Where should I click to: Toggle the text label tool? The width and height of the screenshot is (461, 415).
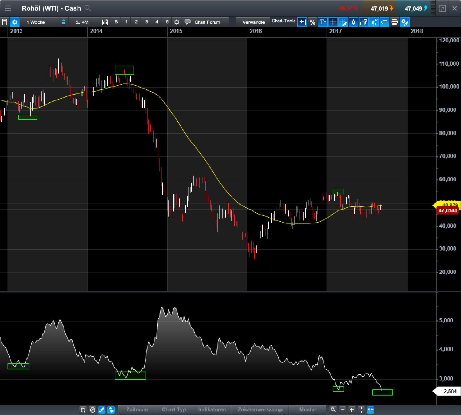[323, 22]
